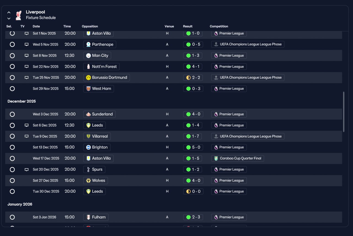Select the Sunderland fixture radio button
This screenshot has height=236, width=353.
12,114
